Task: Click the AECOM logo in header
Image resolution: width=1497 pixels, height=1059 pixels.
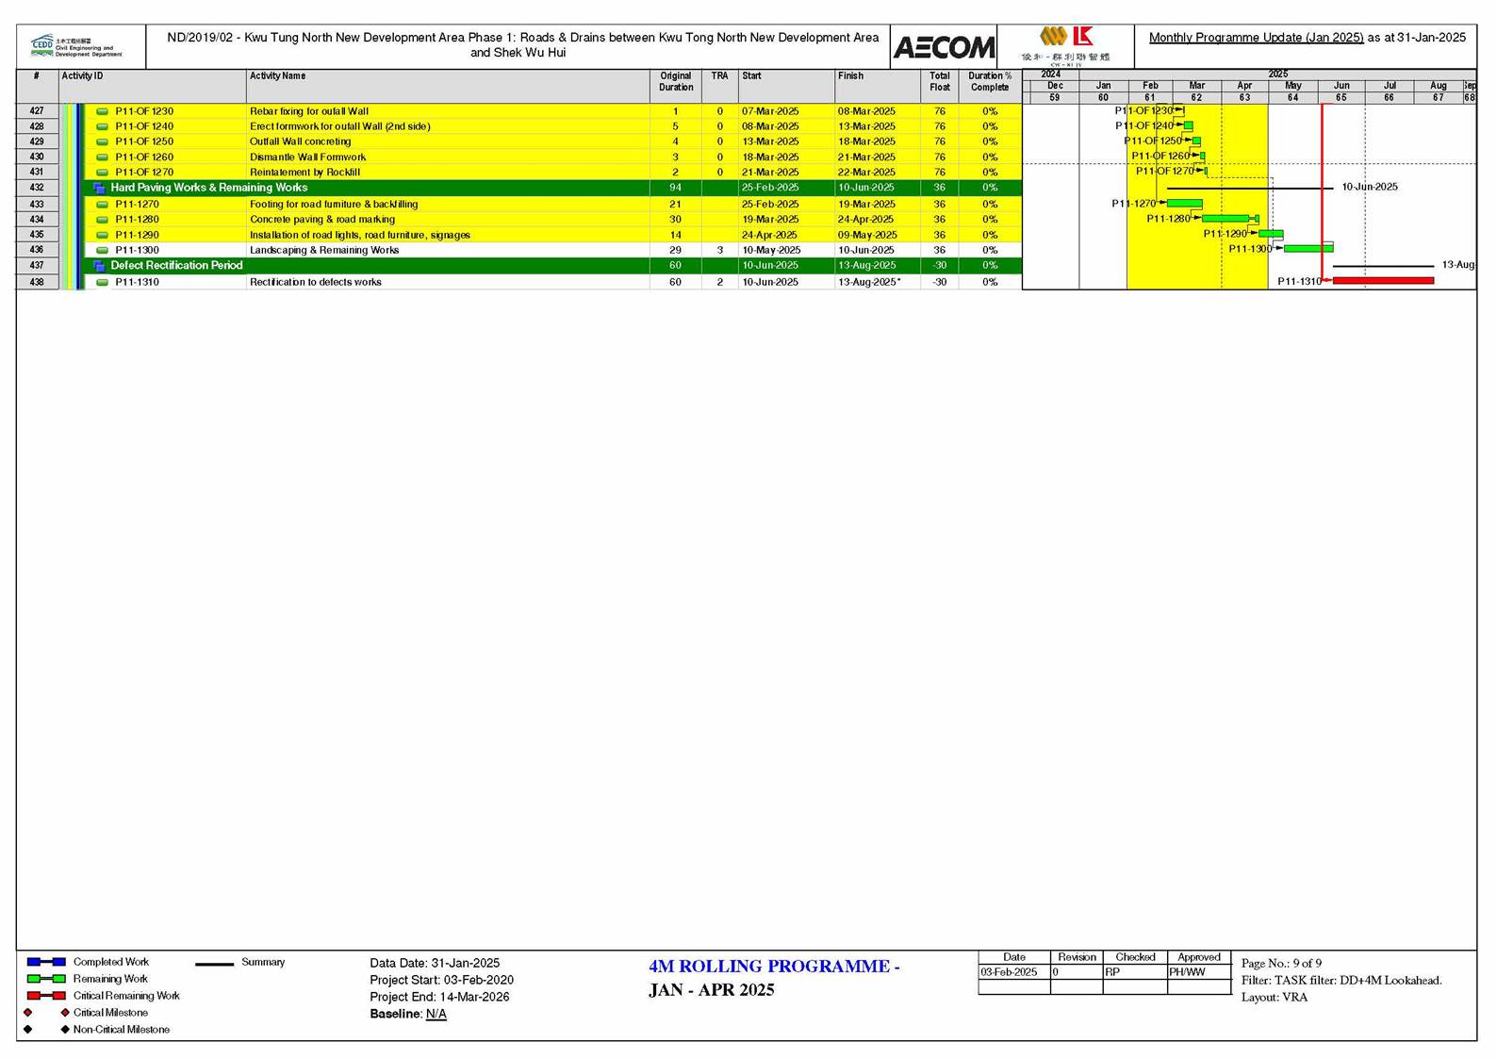Action: click(x=943, y=47)
